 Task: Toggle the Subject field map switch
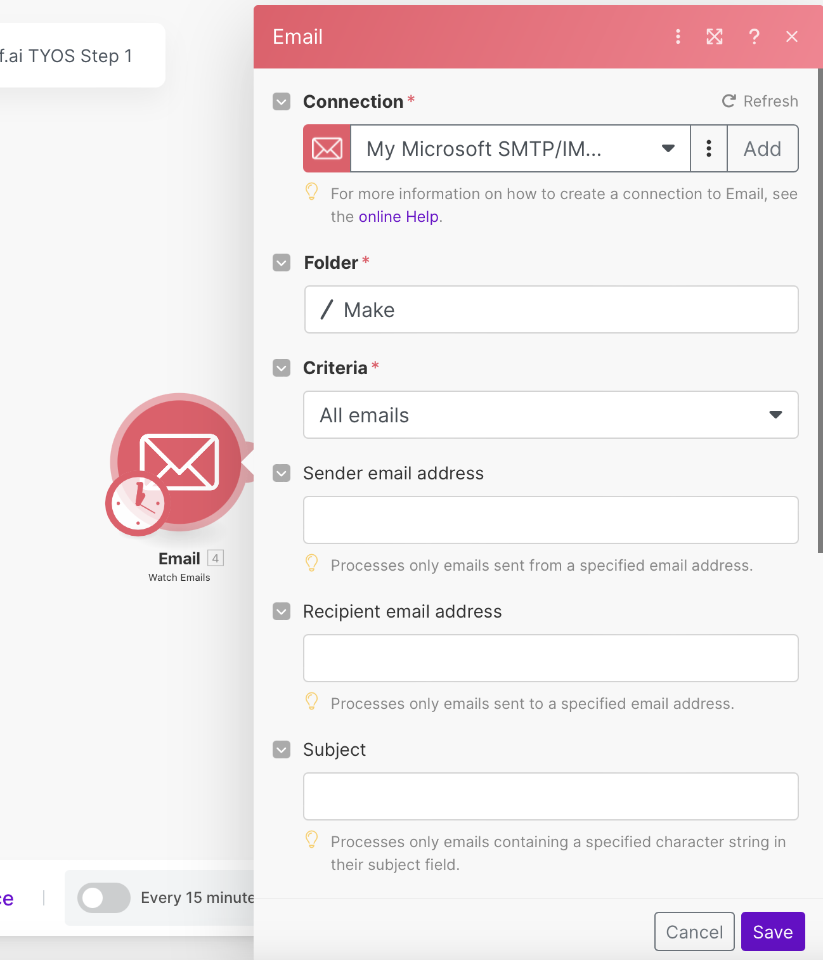coord(282,749)
